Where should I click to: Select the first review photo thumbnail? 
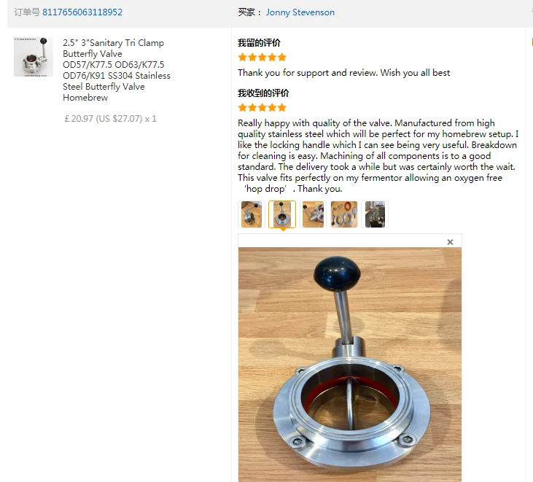pyautogui.click(x=252, y=214)
